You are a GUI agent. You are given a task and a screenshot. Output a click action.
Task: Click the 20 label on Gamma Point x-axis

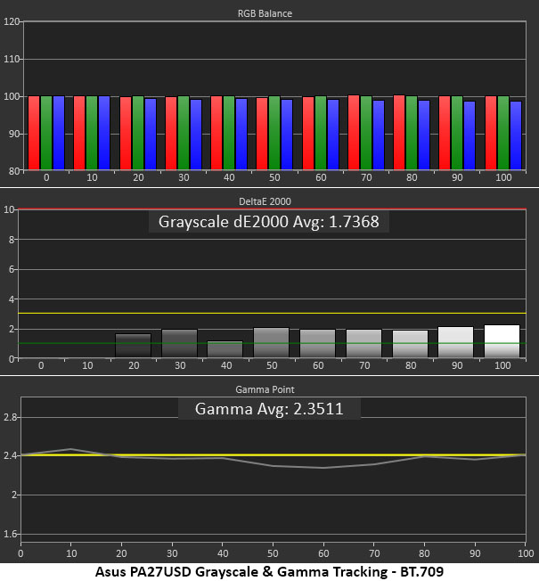(x=121, y=553)
